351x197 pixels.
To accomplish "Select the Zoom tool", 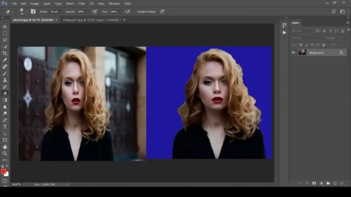I will [5, 153].
